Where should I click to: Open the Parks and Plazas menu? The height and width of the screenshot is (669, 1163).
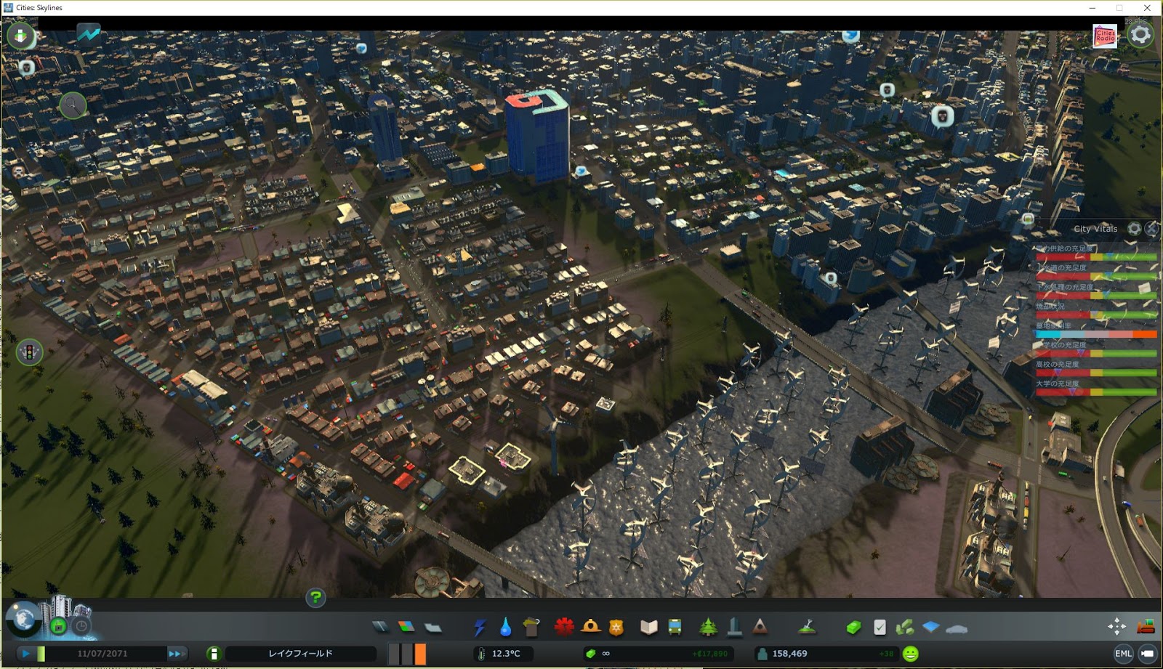(708, 627)
